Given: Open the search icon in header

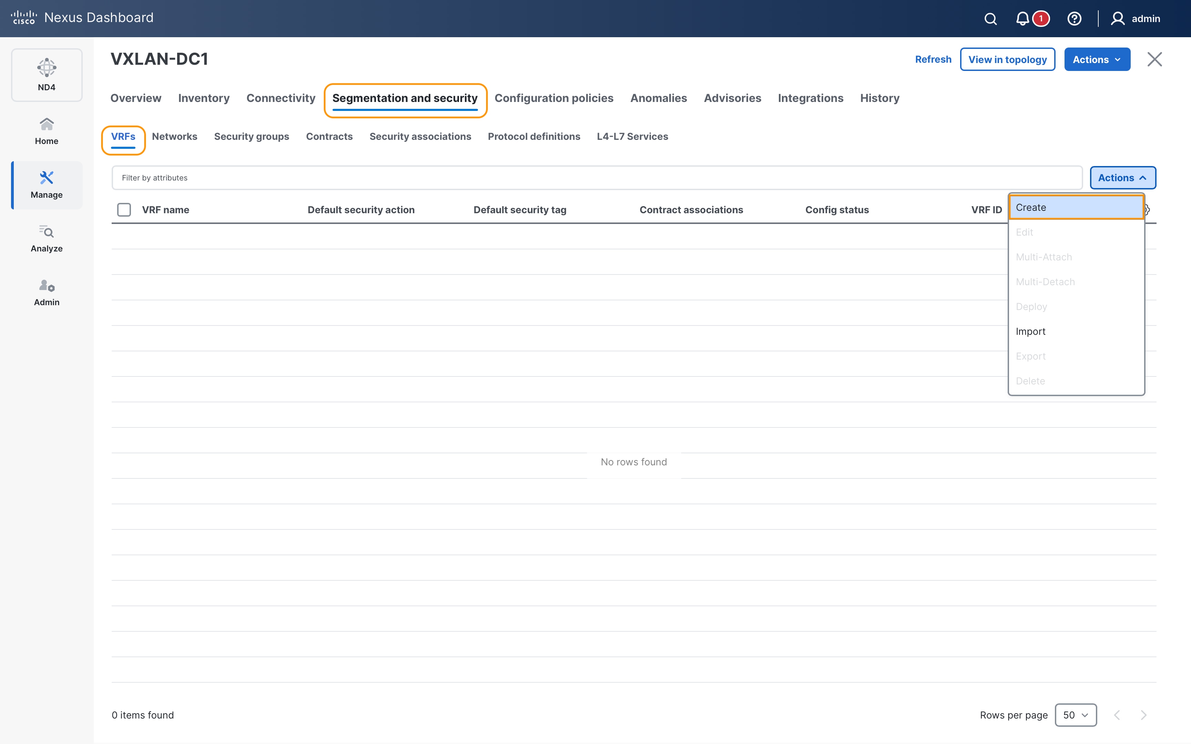Looking at the screenshot, I should pyautogui.click(x=990, y=19).
